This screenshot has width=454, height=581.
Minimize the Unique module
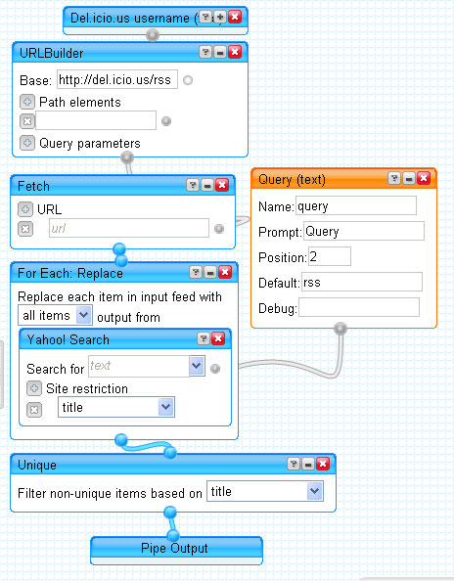308,464
